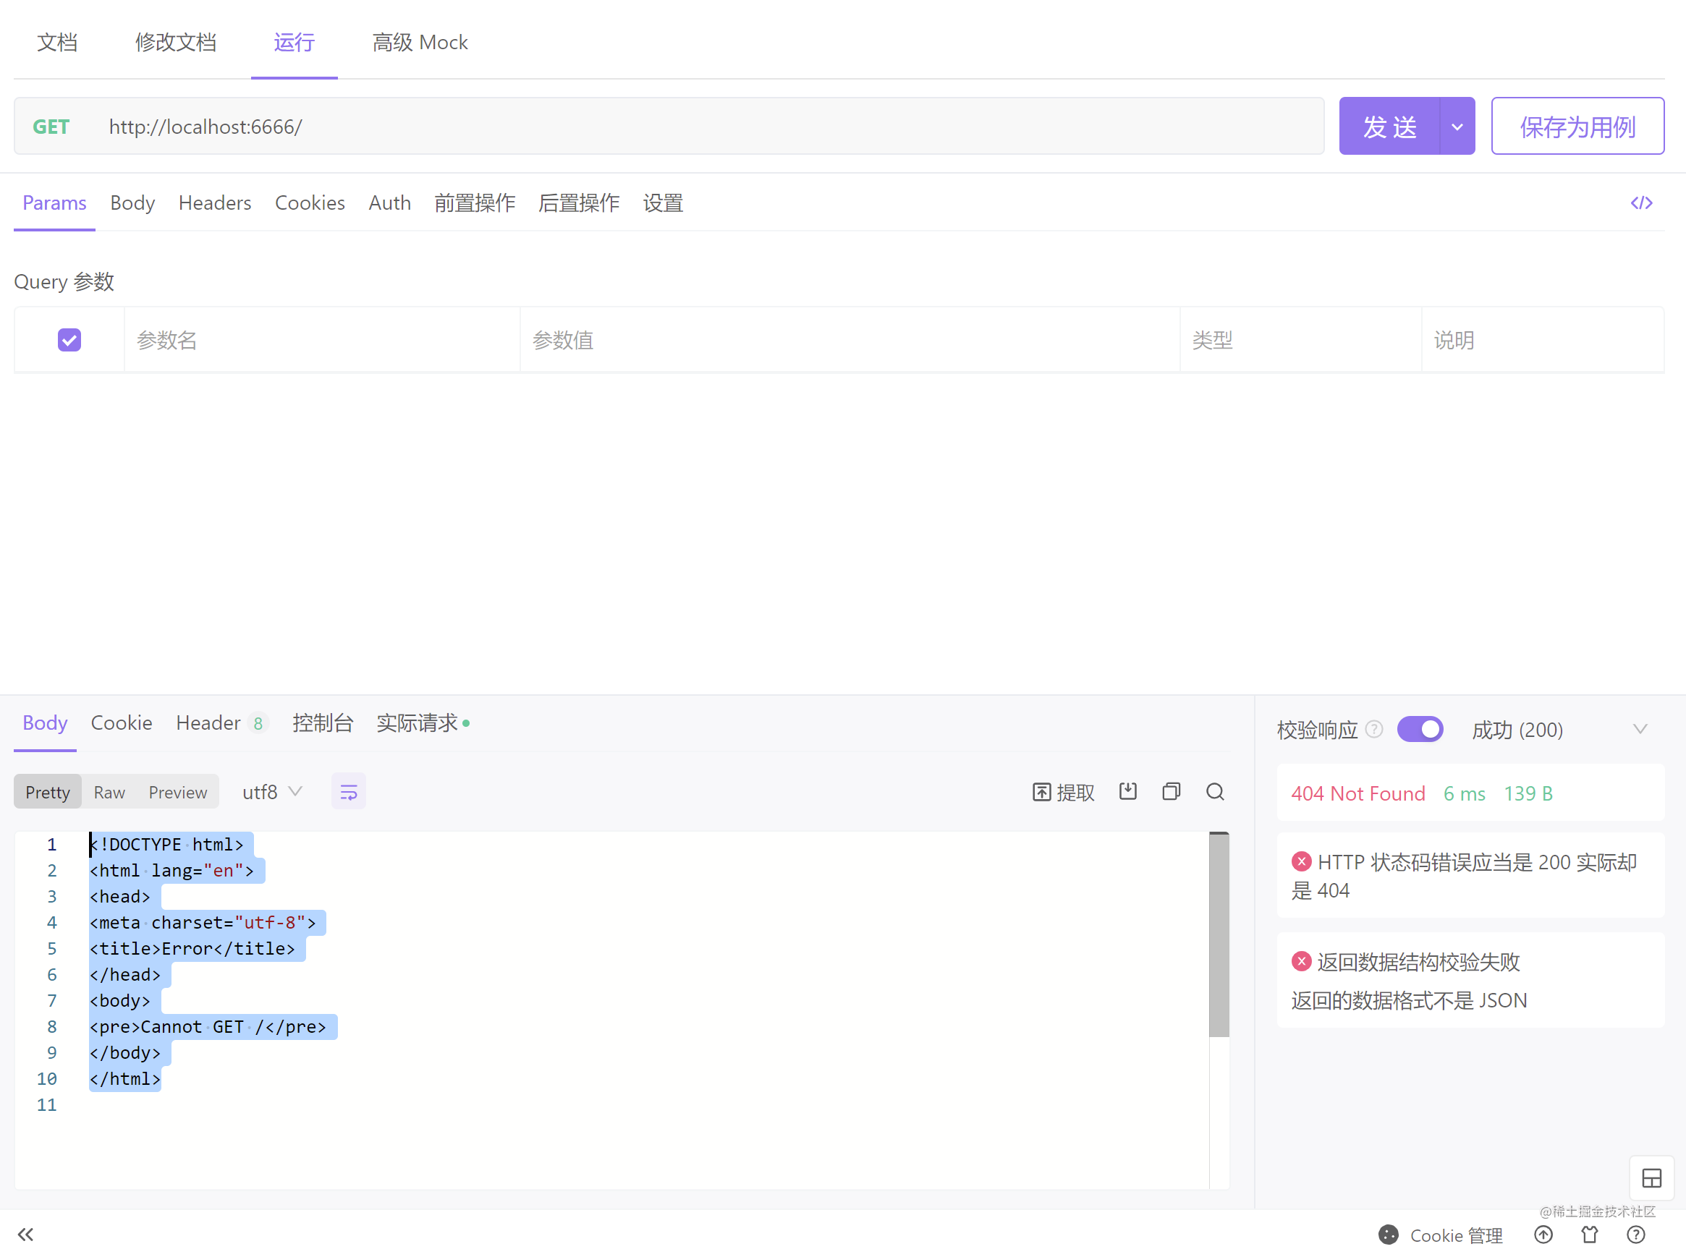Viewport: 1686px width, 1249px height.
Task: Click the help question-mark icon
Action: tap(1635, 1235)
